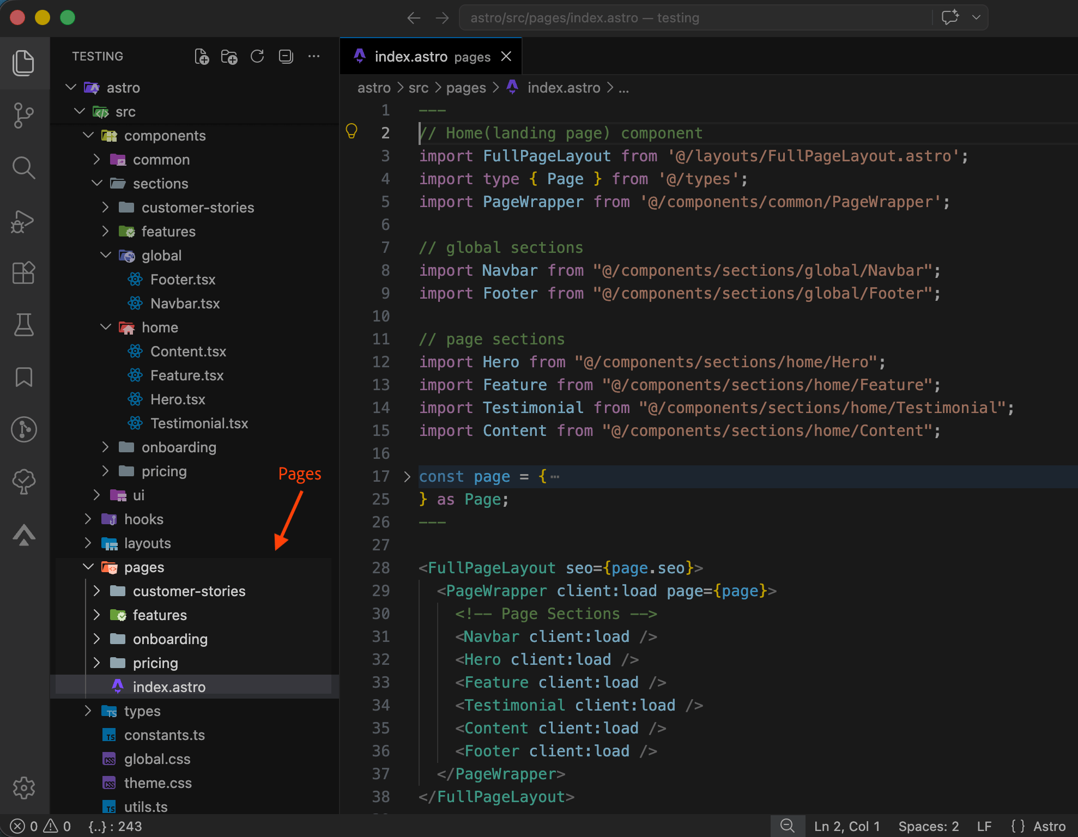Open the Extensions view
1078x837 pixels.
(x=23, y=272)
